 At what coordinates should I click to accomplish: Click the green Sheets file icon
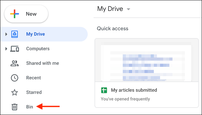[x=104, y=90]
